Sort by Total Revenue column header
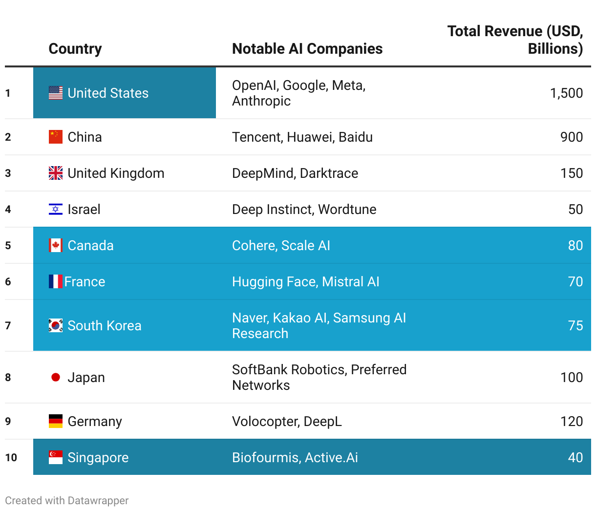The height and width of the screenshot is (512, 596). click(515, 40)
